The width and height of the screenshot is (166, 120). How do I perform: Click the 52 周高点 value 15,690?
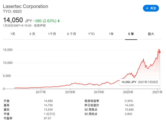click(129, 110)
